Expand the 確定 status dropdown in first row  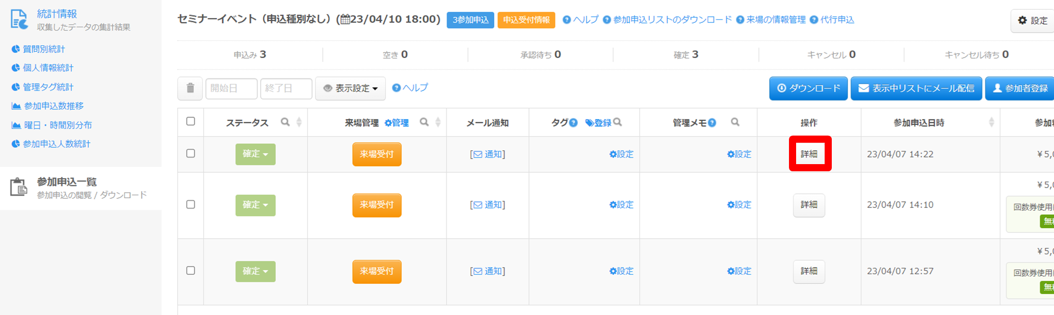[x=255, y=154]
